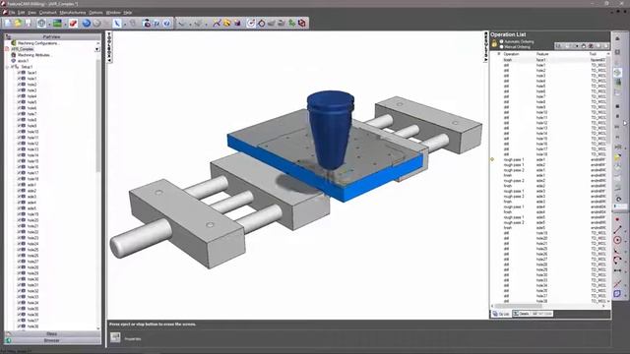Viewport: 630px width, 354px height.
Task: Open dropdown arrow beside pointer tool
Action: 125,24
